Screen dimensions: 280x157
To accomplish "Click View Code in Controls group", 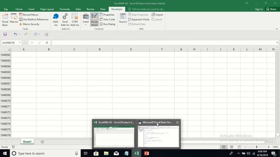I will [x=107, y=19].
